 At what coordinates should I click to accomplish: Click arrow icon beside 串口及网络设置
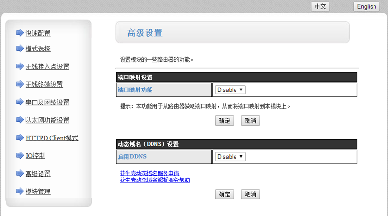[x=20, y=102]
